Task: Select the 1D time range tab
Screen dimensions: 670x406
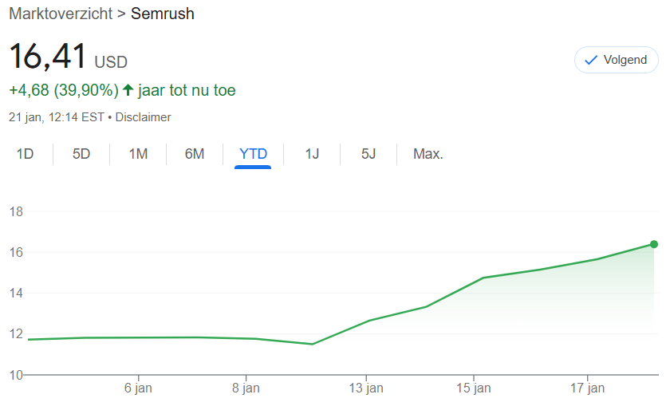Action: click(25, 154)
